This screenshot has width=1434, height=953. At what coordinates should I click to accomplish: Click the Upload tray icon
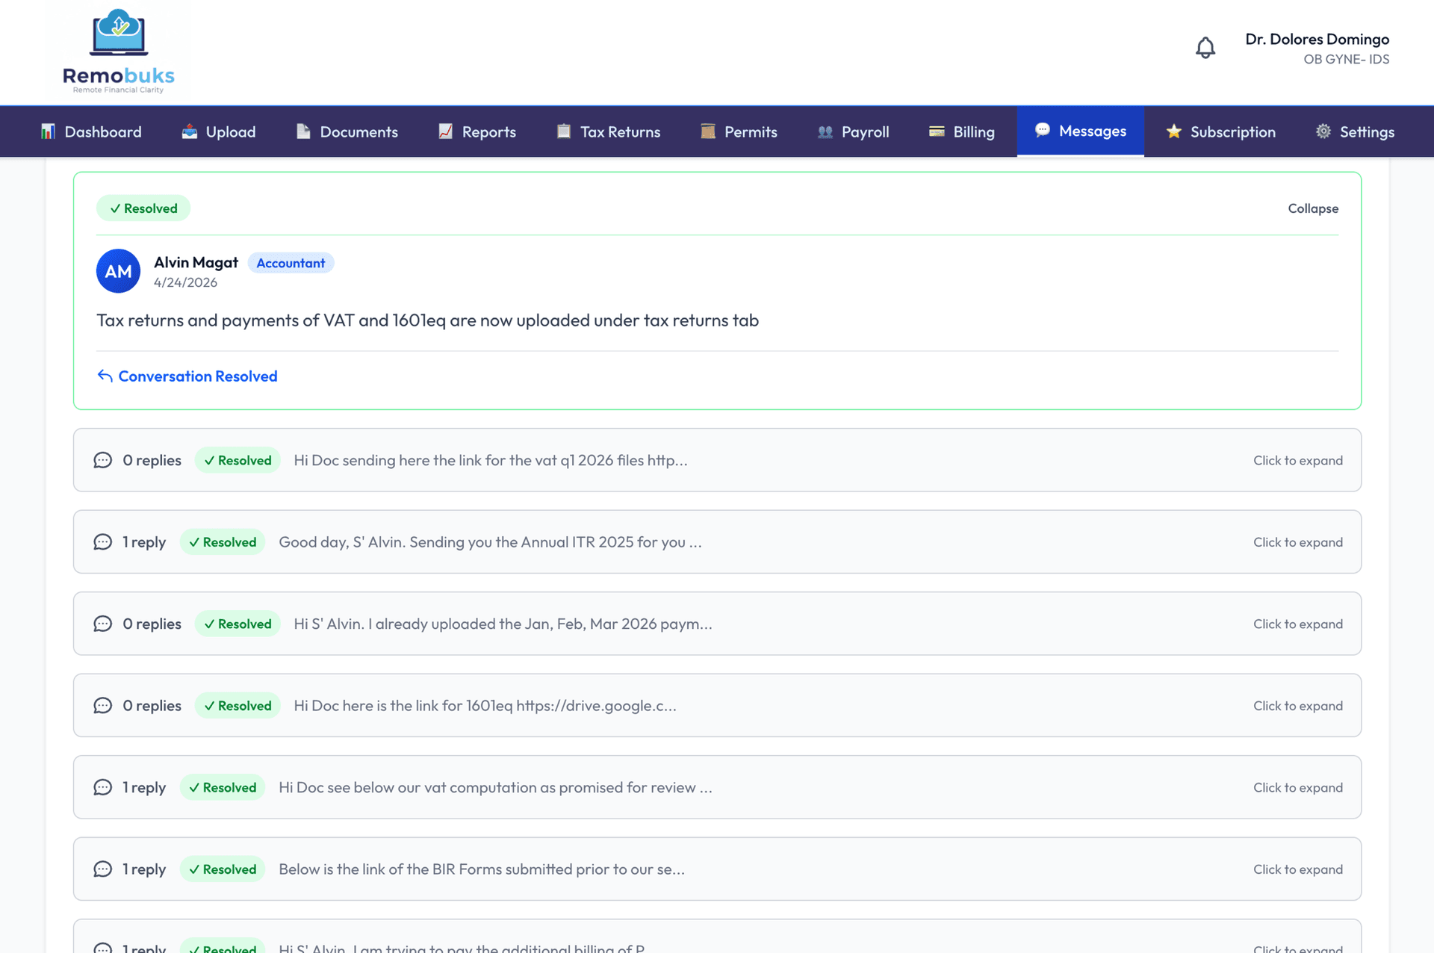click(x=190, y=131)
